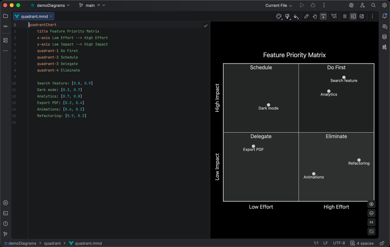Reset preview zoom to 1:1

tap(372, 222)
